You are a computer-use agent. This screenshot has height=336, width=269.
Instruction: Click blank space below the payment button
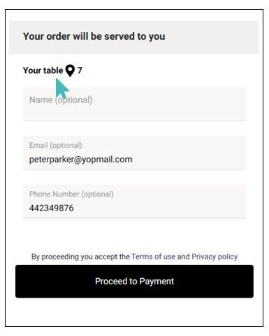[134, 312]
